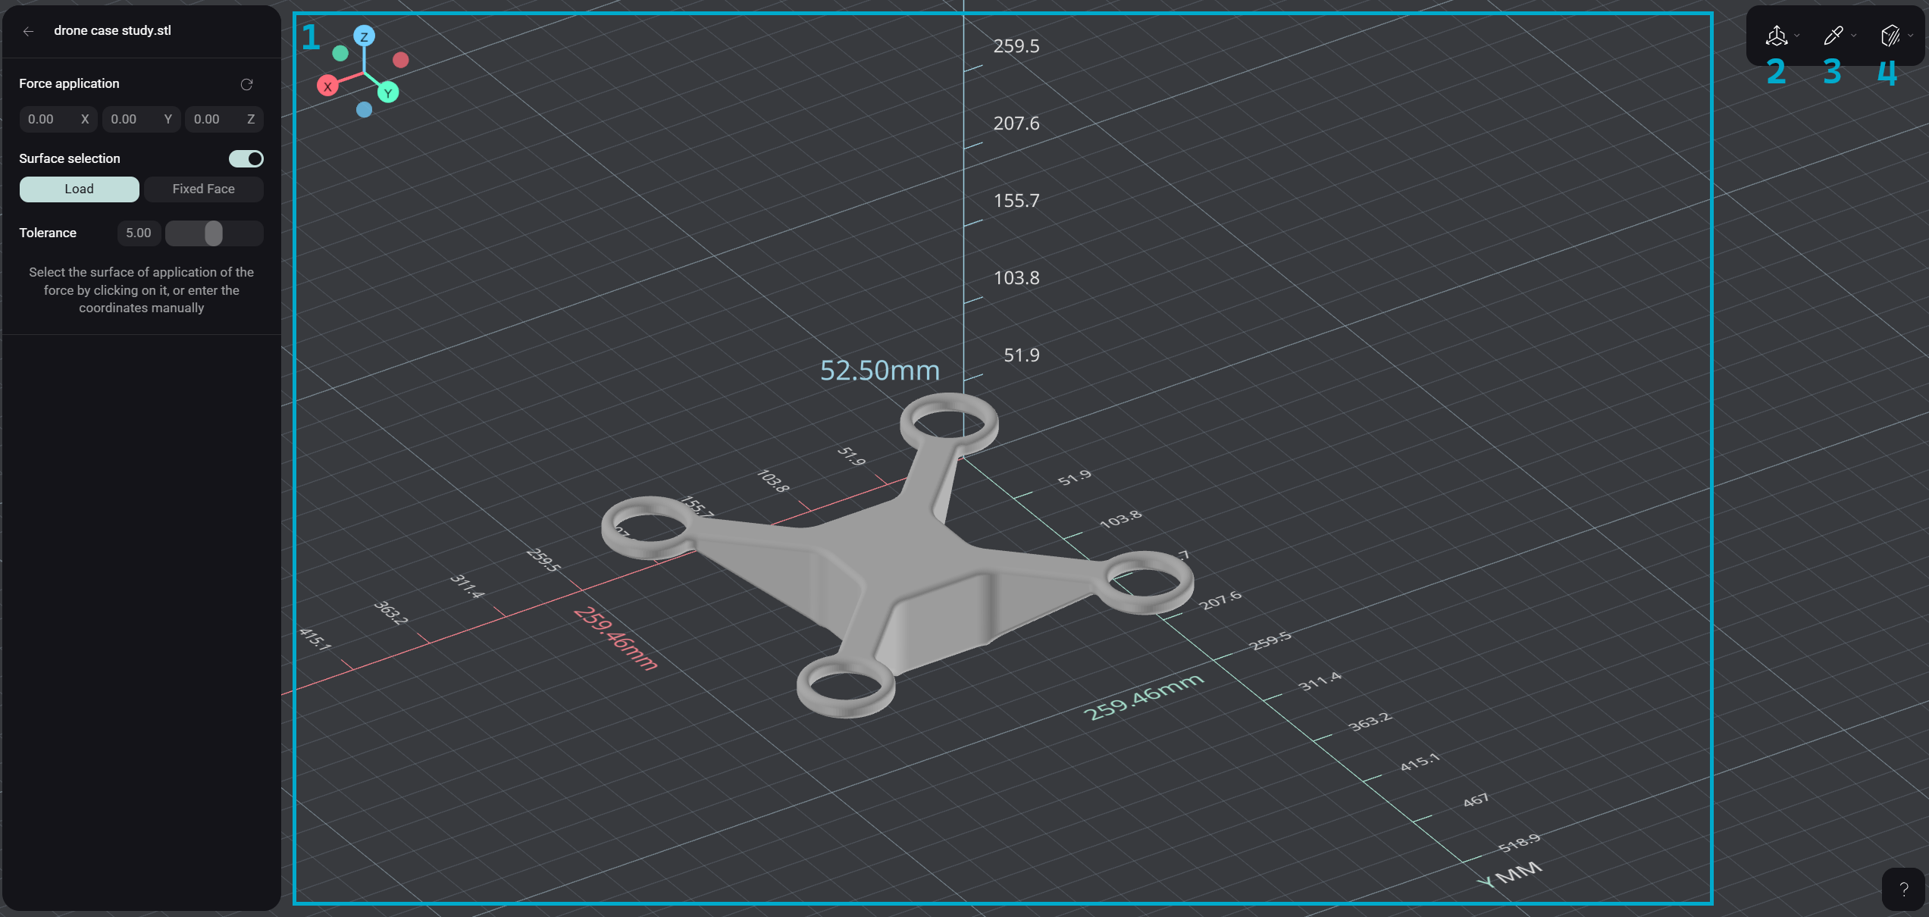
Task: Click the shaded cube render mode icon
Action: point(1890,36)
